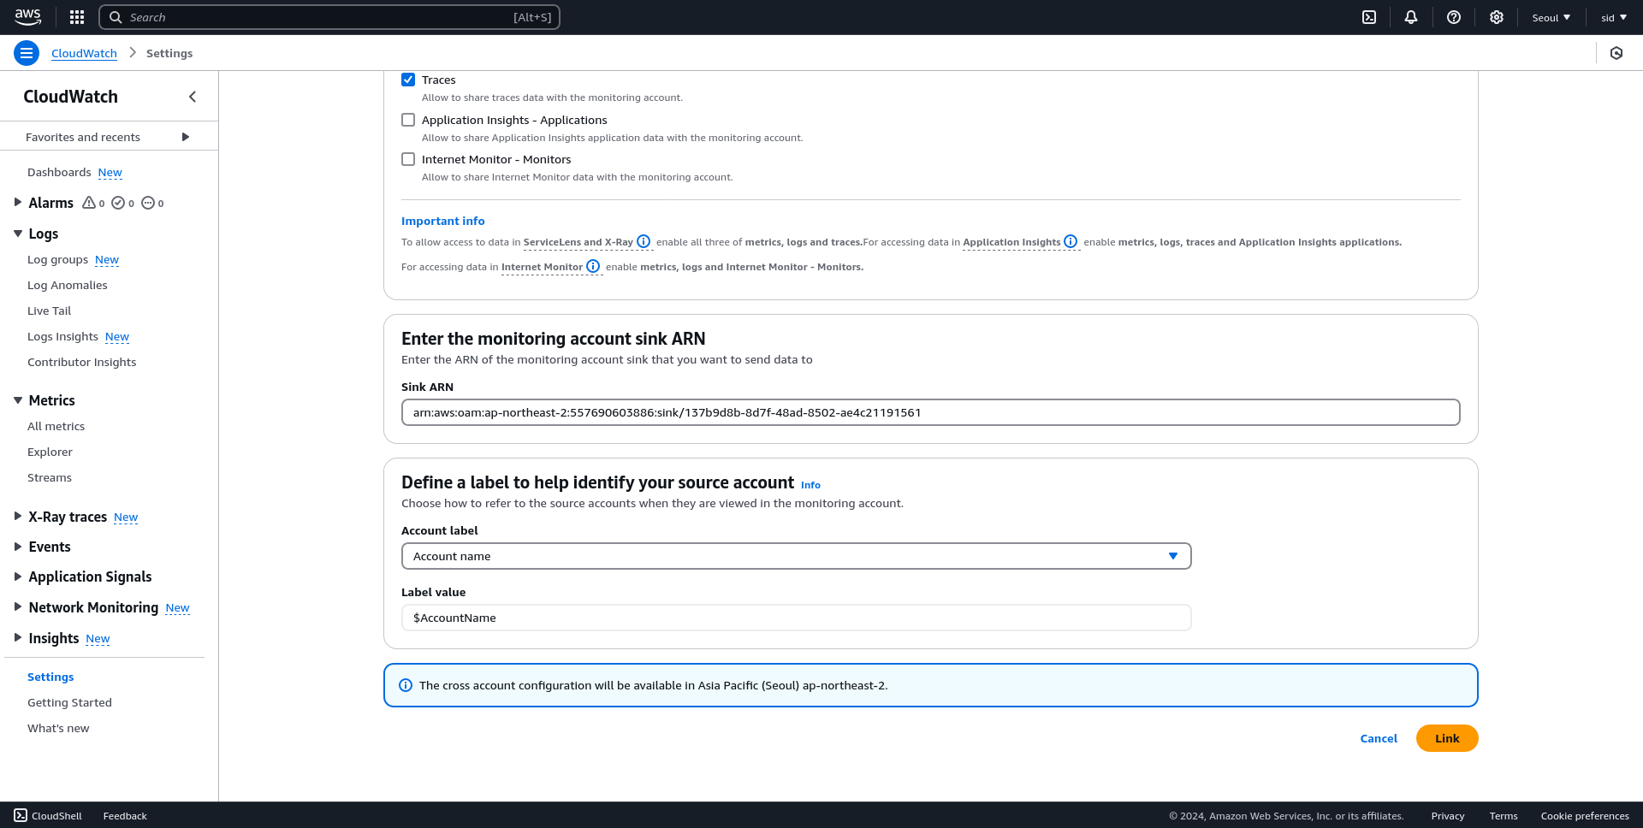Uncheck the Traces checkbox
This screenshot has width=1643, height=828.
(x=408, y=80)
